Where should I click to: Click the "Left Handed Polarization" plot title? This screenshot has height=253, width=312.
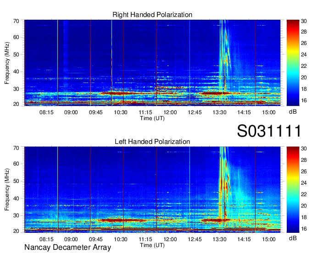pos(152,142)
